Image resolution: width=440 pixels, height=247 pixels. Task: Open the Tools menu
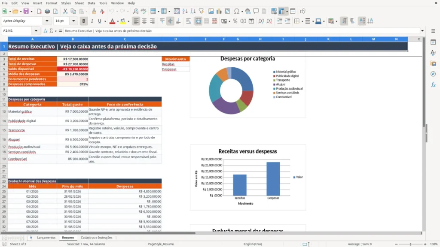coord(103,3)
